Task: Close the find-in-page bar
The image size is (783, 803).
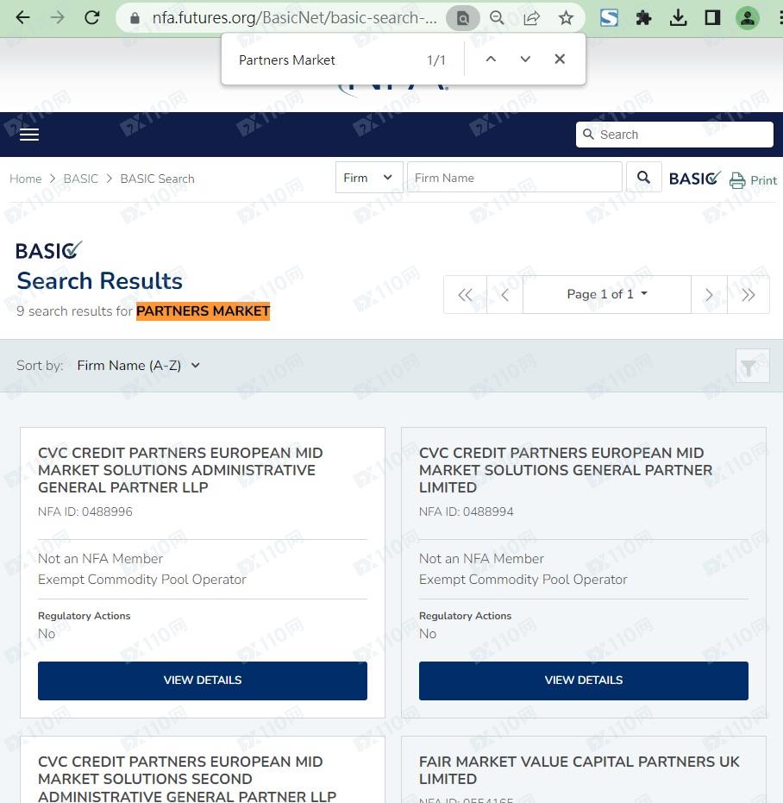Action: tap(560, 60)
